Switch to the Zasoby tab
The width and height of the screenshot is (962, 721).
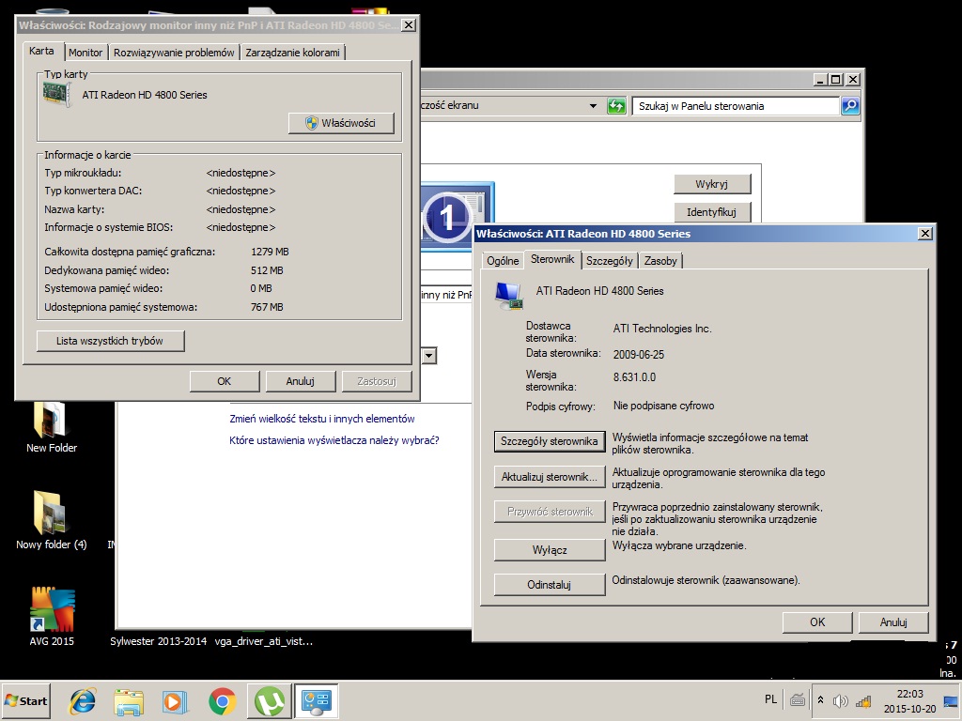(660, 261)
